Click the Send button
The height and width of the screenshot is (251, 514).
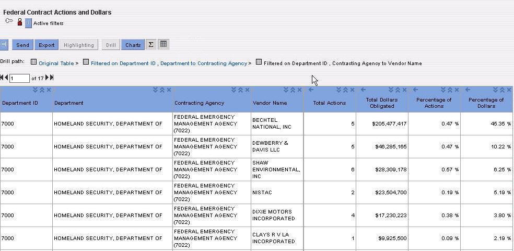[22, 45]
